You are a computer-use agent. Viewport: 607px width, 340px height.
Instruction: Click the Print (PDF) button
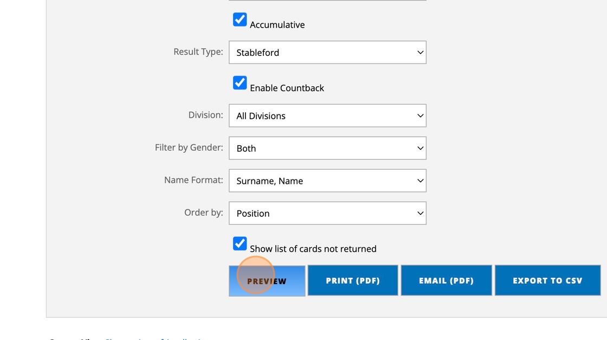[353, 280]
